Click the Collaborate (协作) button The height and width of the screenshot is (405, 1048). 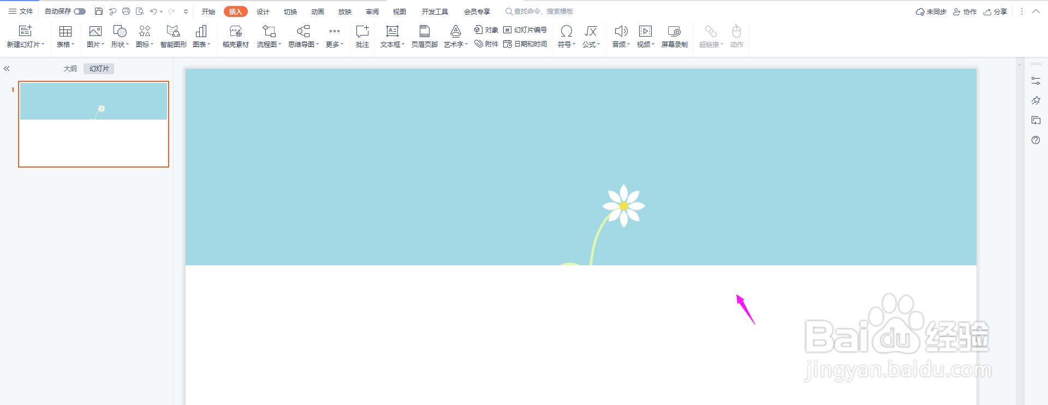[x=964, y=11]
